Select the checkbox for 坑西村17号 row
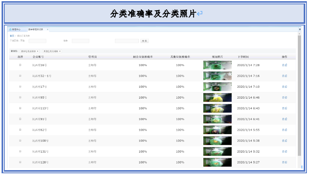Screen dimensions: 310x176 (x=20, y=86)
